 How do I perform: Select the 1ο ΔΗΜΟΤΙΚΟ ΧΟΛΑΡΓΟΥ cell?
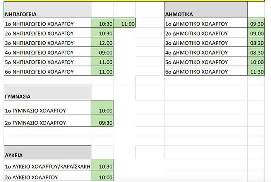[x=206, y=24]
